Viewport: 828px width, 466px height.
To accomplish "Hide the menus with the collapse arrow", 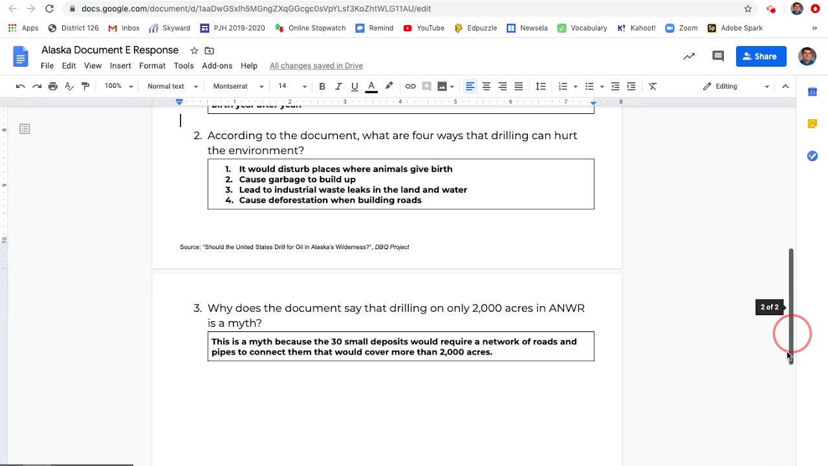I will (x=785, y=86).
